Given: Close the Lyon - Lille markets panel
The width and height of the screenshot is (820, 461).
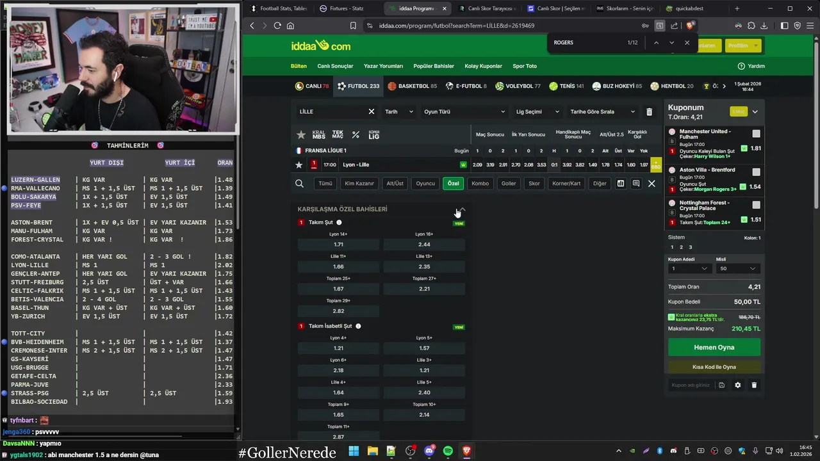Looking at the screenshot, I should tap(652, 184).
